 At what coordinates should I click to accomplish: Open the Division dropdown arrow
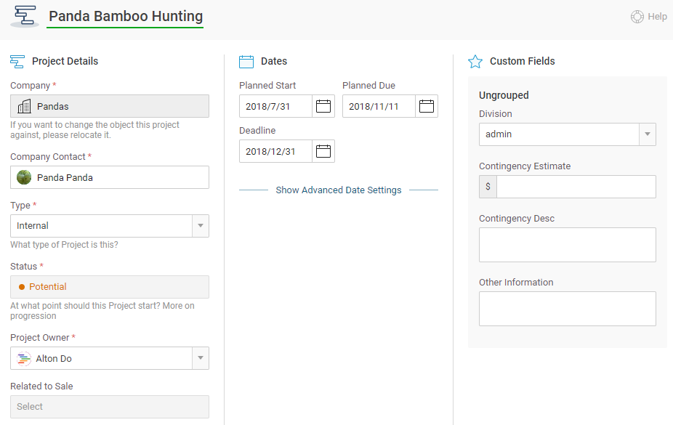(647, 134)
